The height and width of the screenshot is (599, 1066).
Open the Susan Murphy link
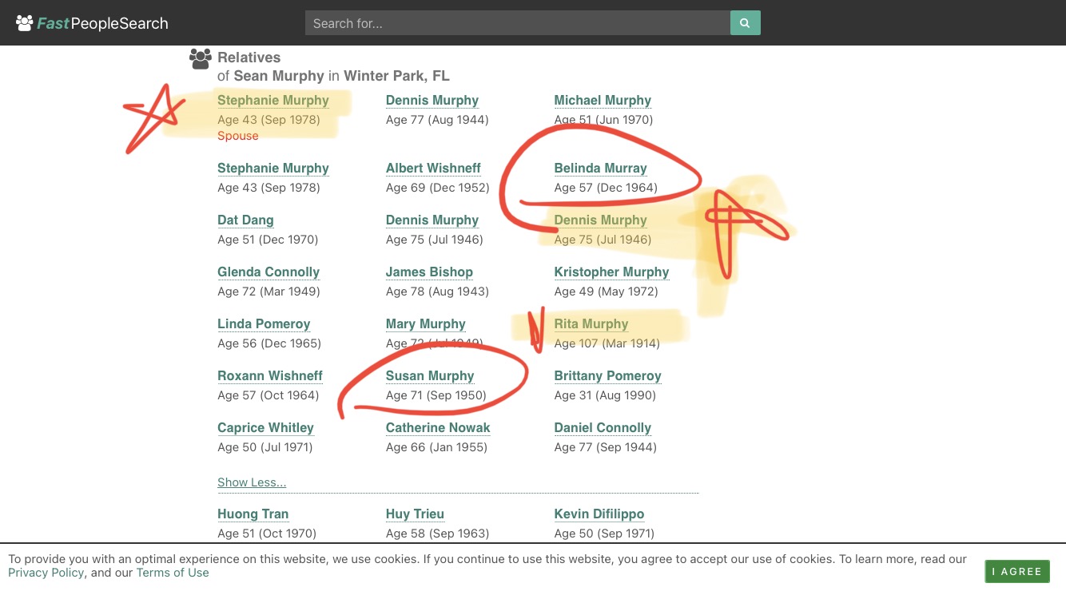430,376
